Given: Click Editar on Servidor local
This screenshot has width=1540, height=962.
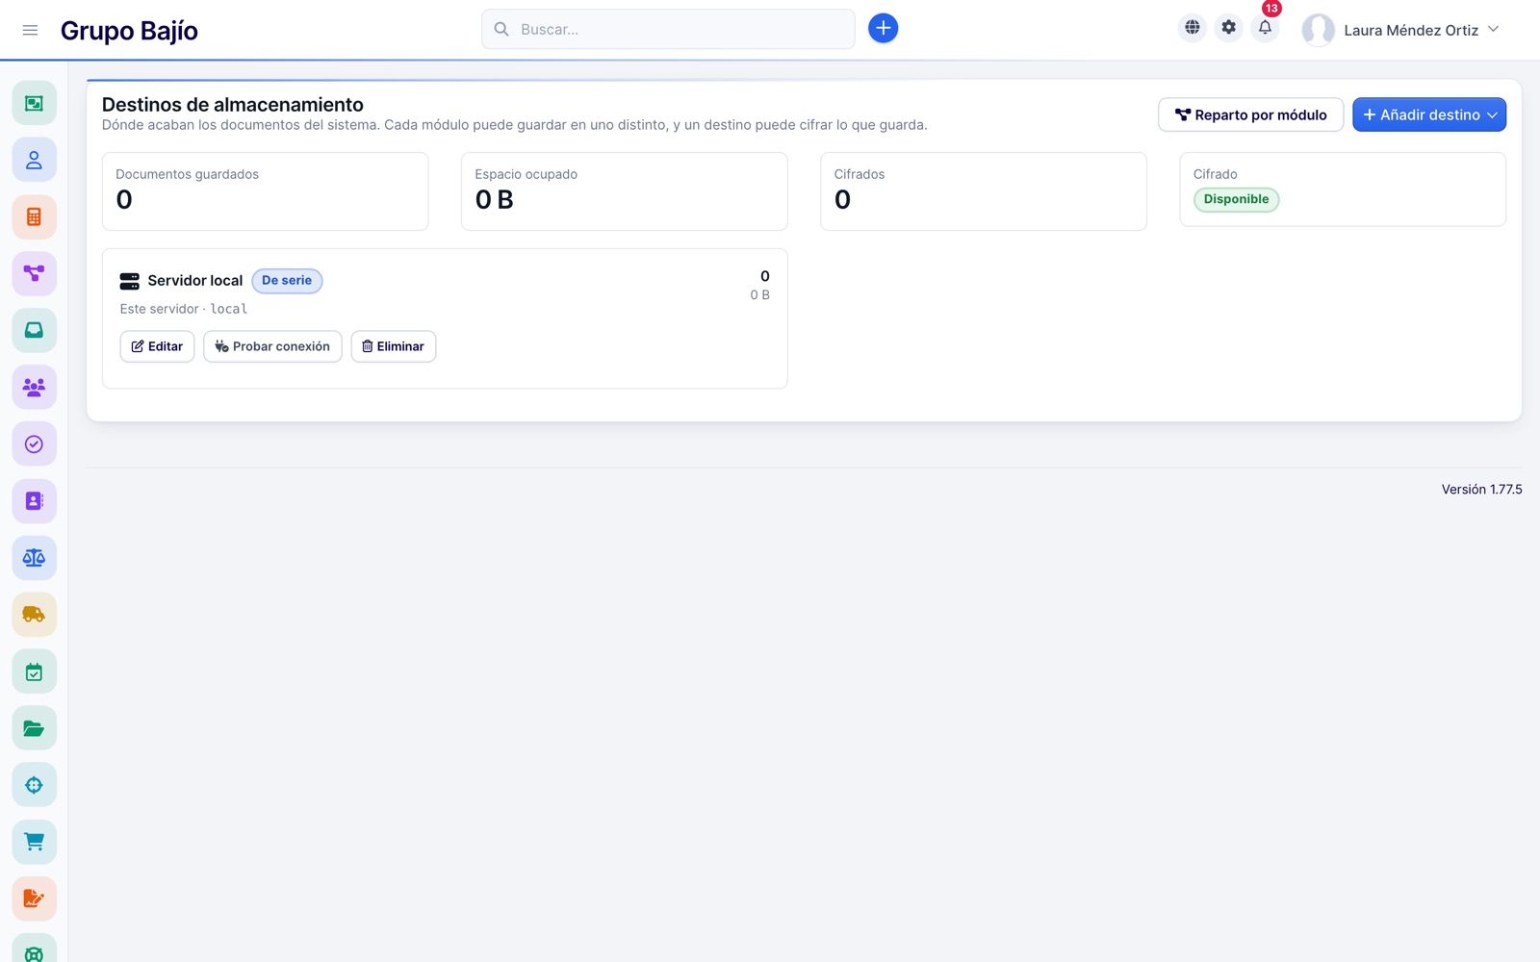Looking at the screenshot, I should 157,346.
